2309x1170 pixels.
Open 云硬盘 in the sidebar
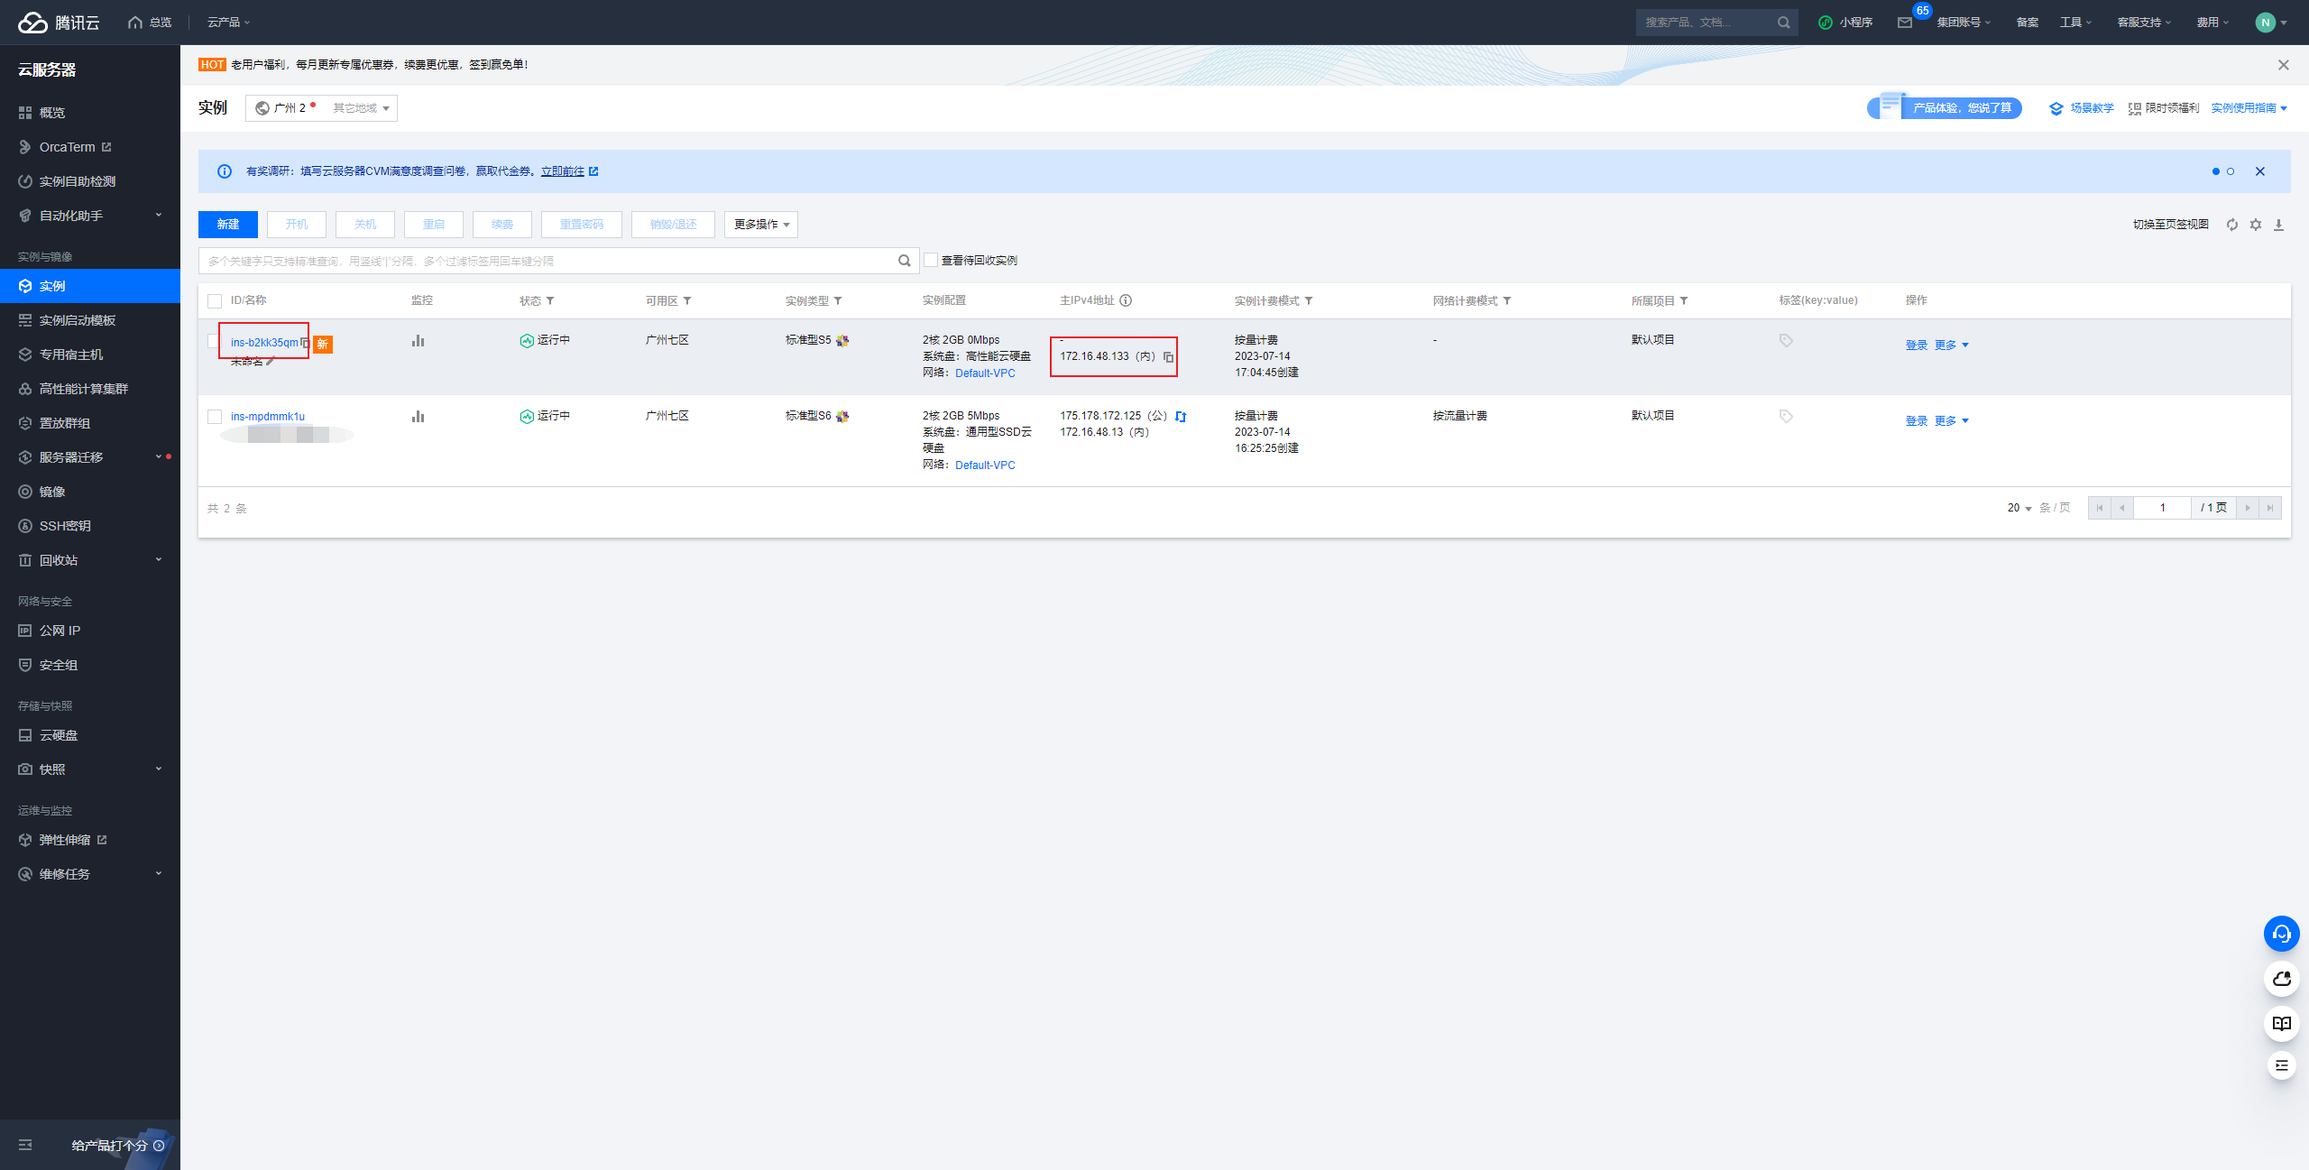[x=90, y=735]
